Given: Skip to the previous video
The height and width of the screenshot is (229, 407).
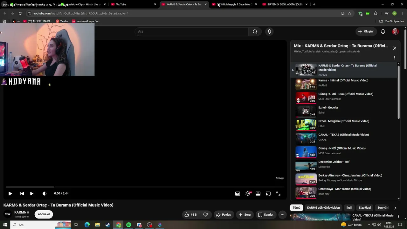Looking at the screenshot, I should point(22,193).
